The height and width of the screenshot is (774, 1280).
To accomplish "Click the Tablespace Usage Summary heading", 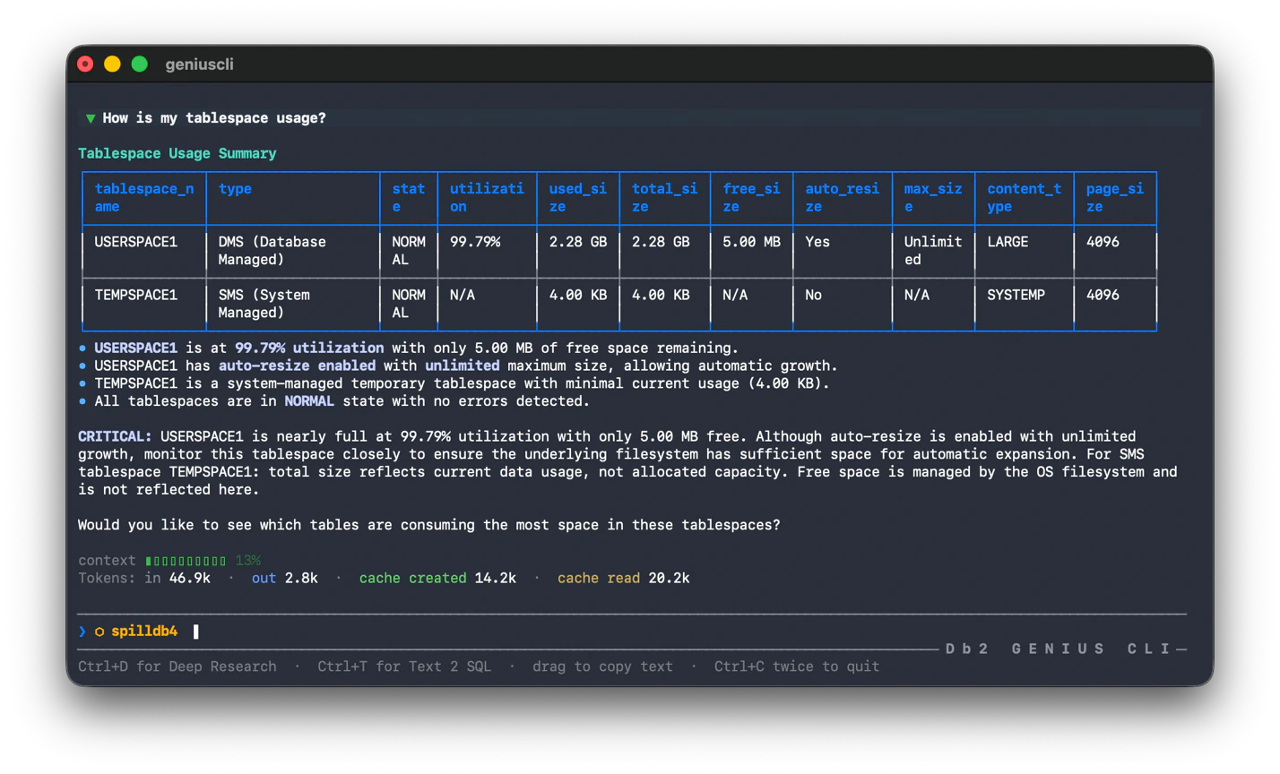I will click(x=177, y=154).
